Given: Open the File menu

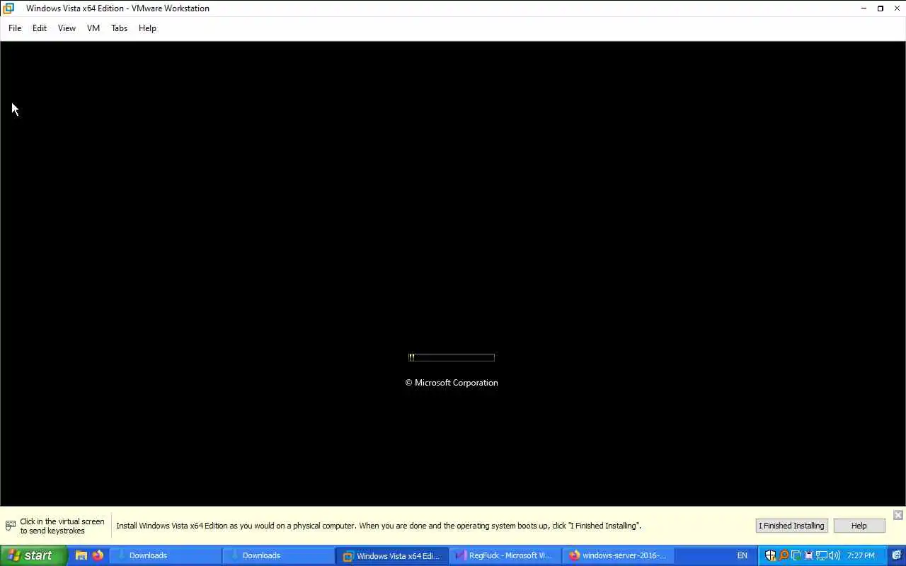Looking at the screenshot, I should pyautogui.click(x=15, y=28).
